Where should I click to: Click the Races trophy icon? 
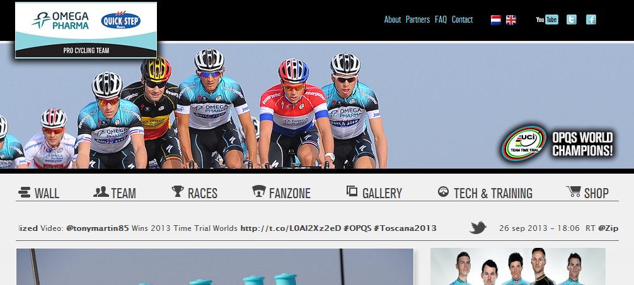[x=178, y=191]
